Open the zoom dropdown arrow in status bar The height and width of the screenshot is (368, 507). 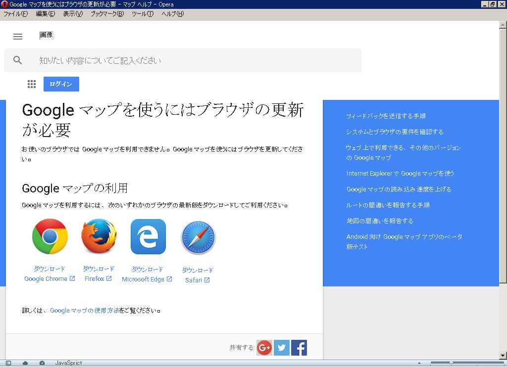pos(419,363)
